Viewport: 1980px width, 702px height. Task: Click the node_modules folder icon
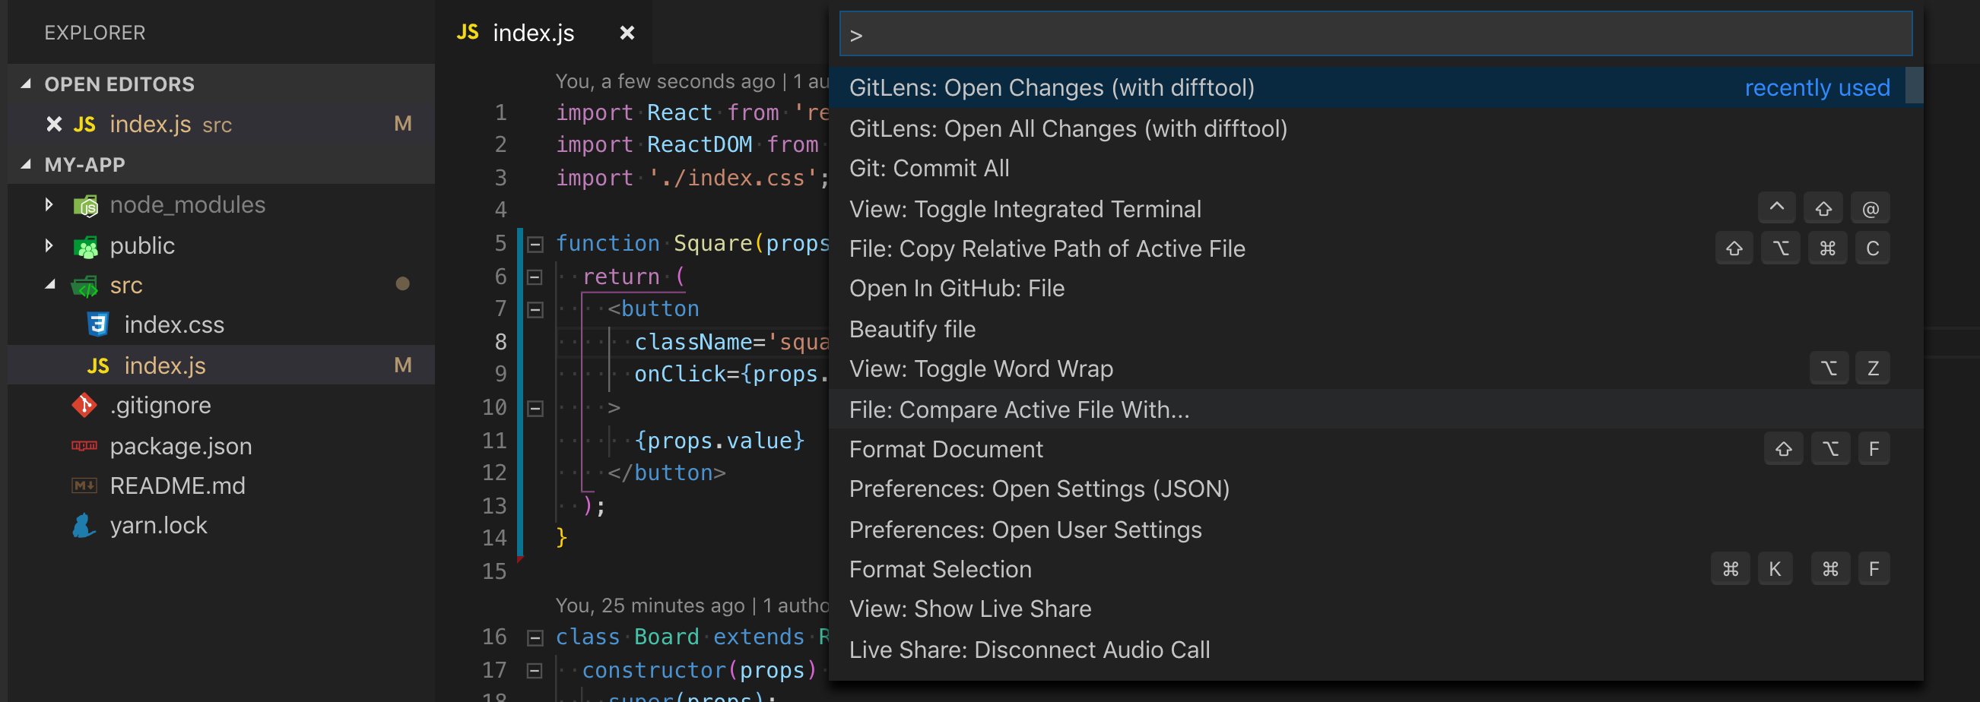[x=87, y=205]
